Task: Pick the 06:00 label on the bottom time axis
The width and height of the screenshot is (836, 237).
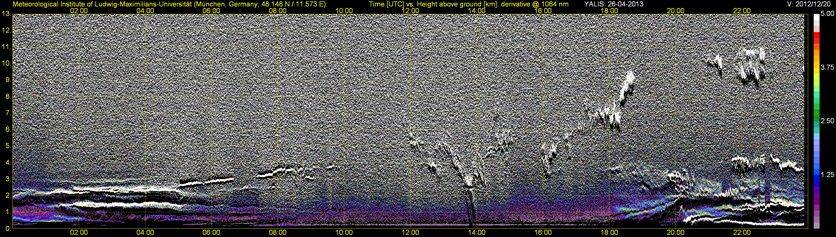Action: pos(212,233)
